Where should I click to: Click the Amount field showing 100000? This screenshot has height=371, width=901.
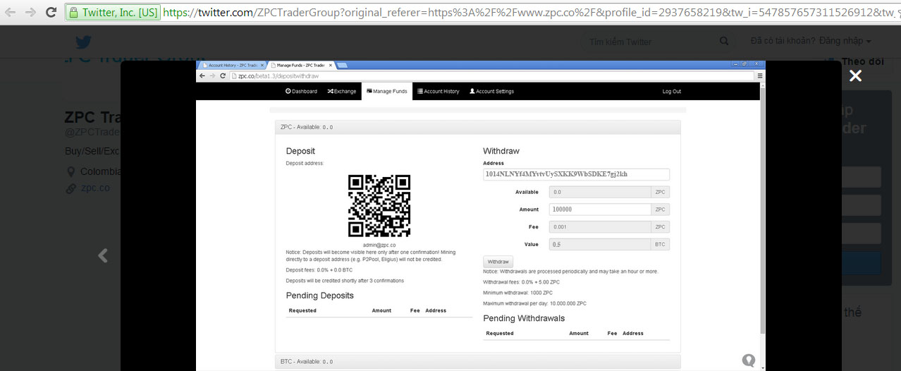coord(601,209)
